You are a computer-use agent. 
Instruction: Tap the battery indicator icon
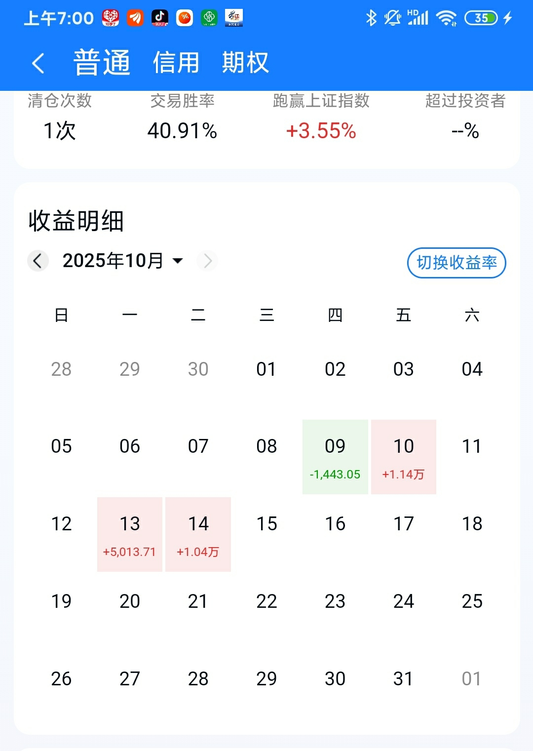(x=481, y=18)
